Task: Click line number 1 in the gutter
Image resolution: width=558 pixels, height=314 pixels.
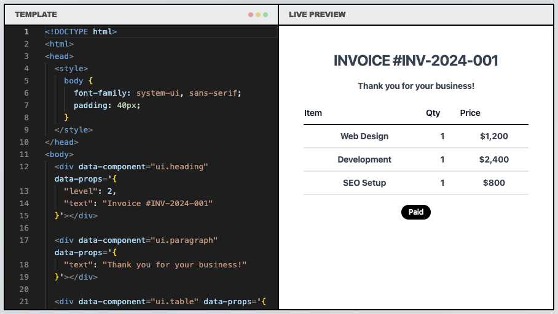Action: point(26,32)
